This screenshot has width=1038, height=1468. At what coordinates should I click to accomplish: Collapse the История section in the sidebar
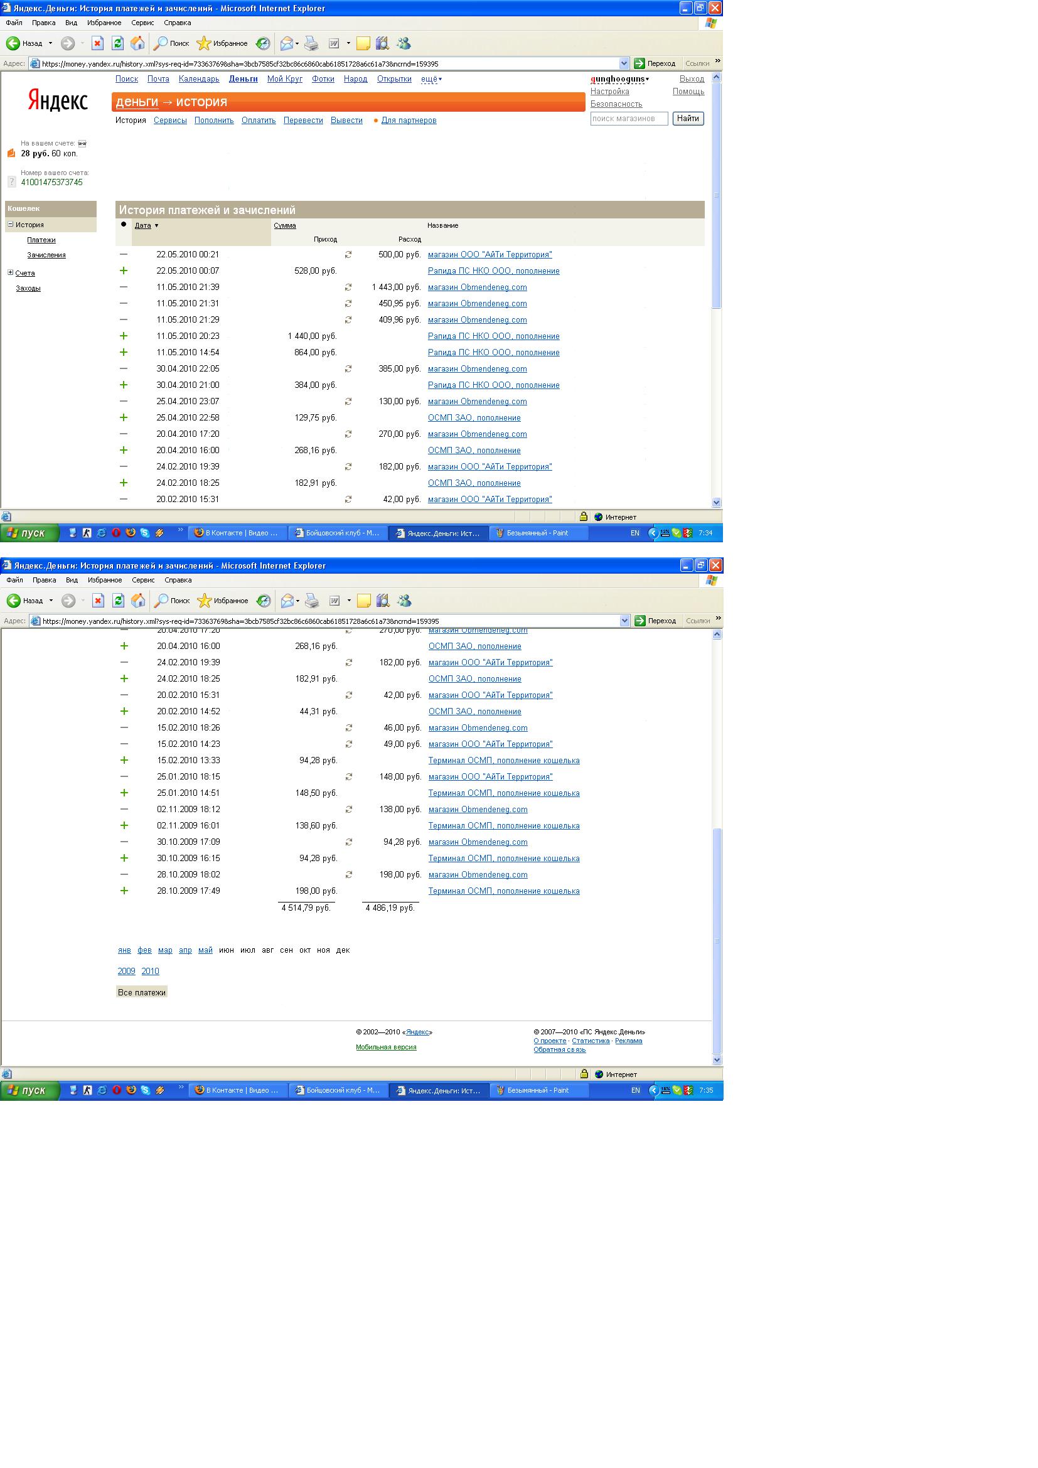click(x=10, y=225)
